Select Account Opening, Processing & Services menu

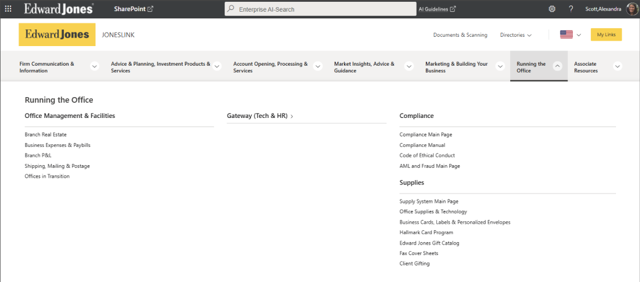pyautogui.click(x=270, y=67)
